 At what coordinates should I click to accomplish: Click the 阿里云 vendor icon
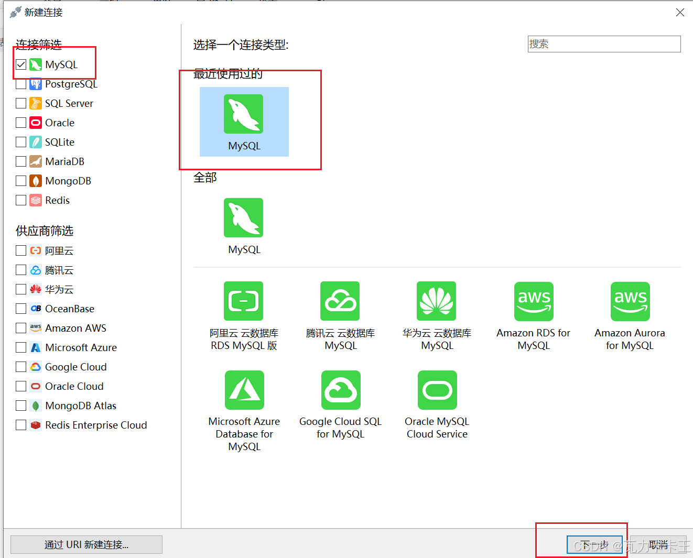pyautogui.click(x=36, y=250)
